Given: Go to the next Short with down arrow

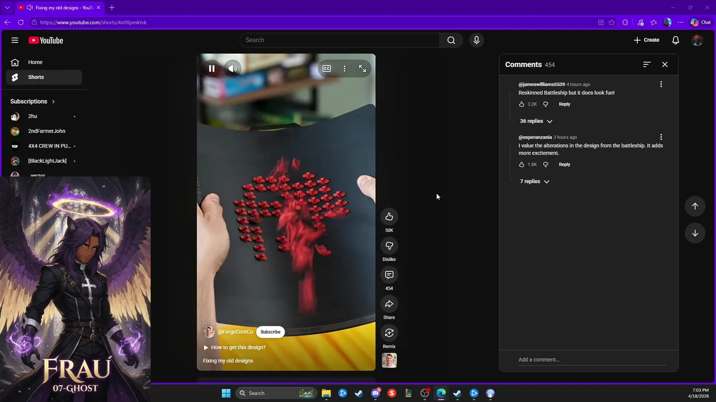Looking at the screenshot, I should [695, 233].
